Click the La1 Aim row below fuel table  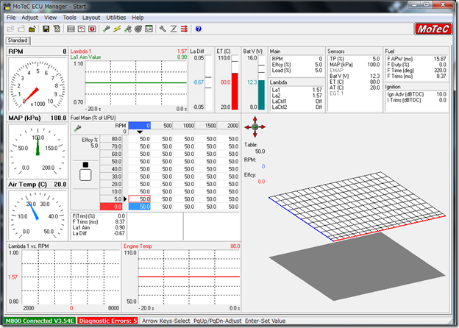[x=99, y=228]
